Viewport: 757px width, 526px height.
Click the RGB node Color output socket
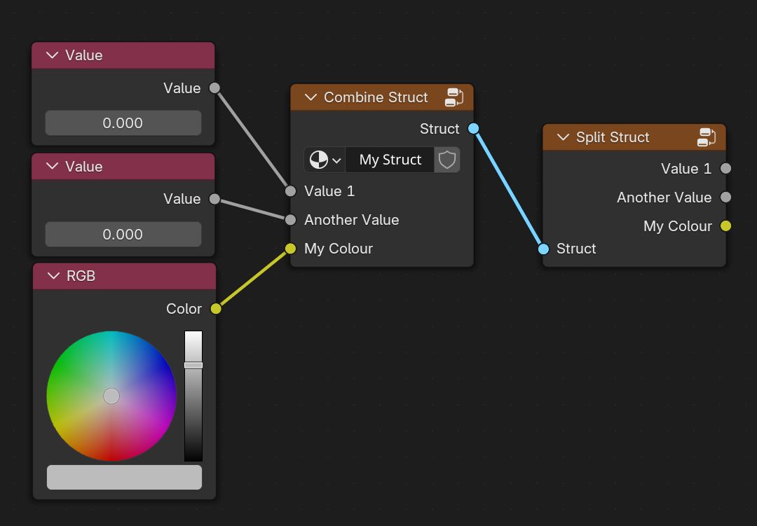(x=216, y=309)
